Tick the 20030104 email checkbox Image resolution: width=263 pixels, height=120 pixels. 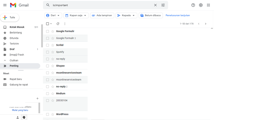click(47, 100)
